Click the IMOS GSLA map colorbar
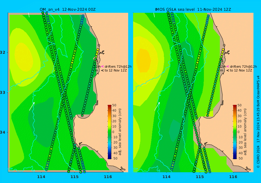Viewport: 261px width, 183px height. (235, 132)
